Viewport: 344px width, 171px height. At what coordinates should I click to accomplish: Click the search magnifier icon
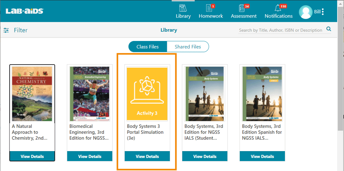coord(328,29)
